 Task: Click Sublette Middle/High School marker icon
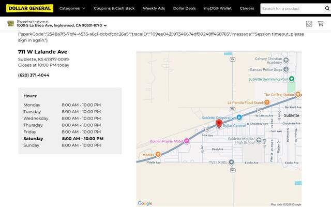(259, 140)
